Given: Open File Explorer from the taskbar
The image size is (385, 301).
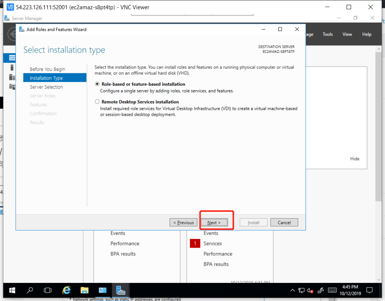Looking at the screenshot, I should pos(85,290).
